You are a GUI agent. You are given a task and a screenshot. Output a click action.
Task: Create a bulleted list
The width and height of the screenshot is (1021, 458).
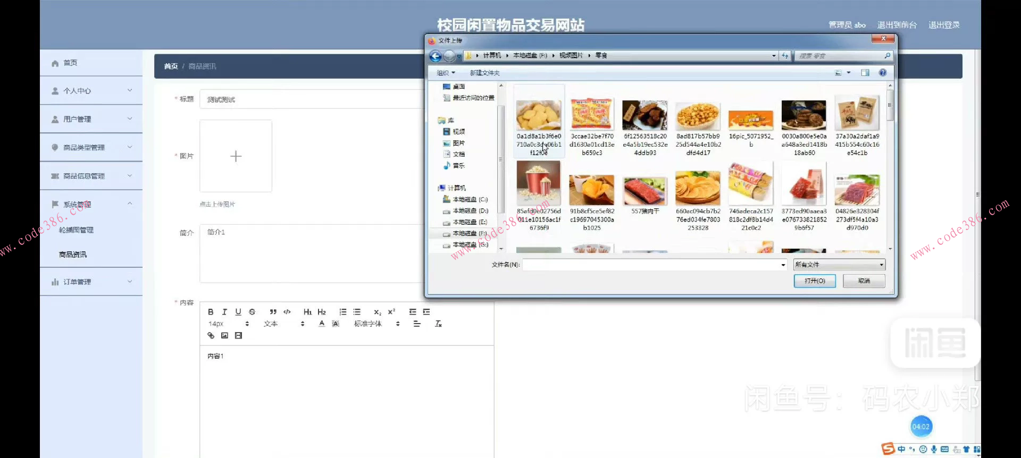click(357, 312)
